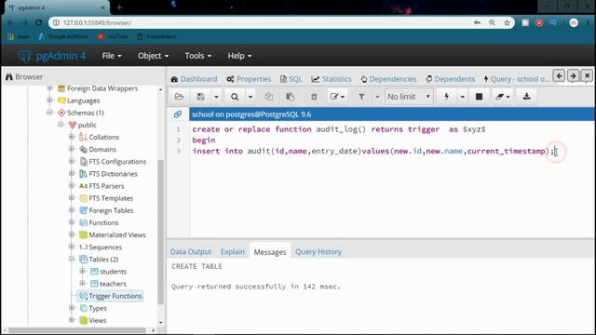Switch to the SQL tab

tap(291, 79)
